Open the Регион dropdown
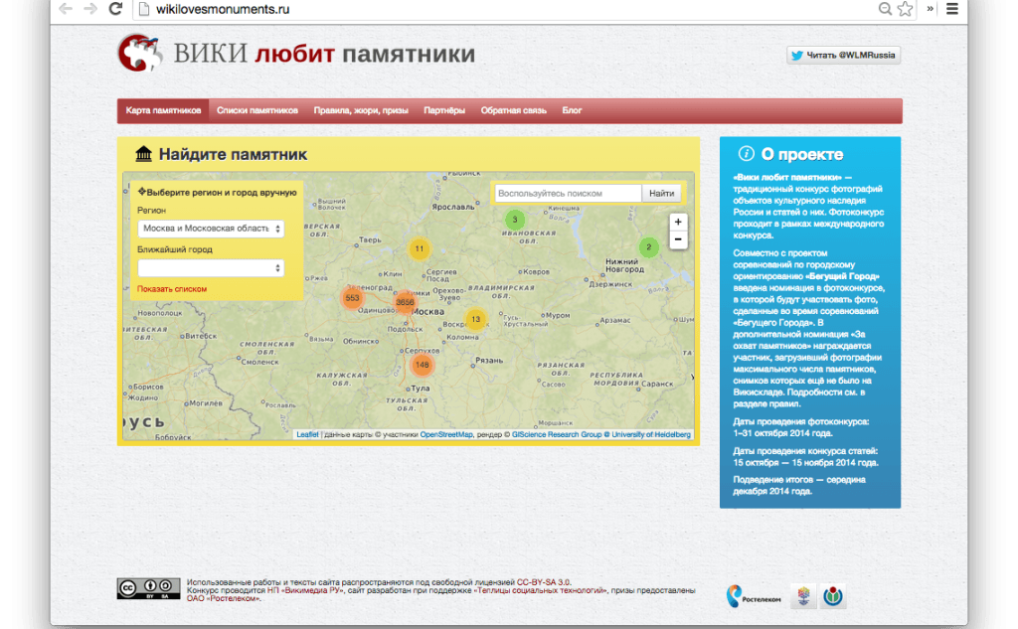Screen dimensions: 1018x629 pos(211,229)
